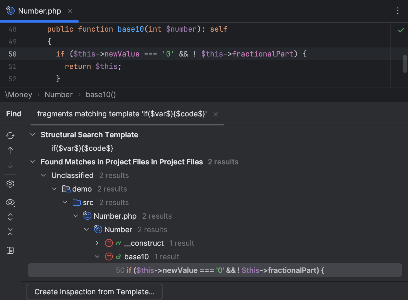This screenshot has height=300, width=408.
Task: Collapse the Unclassified group
Action: [43, 175]
